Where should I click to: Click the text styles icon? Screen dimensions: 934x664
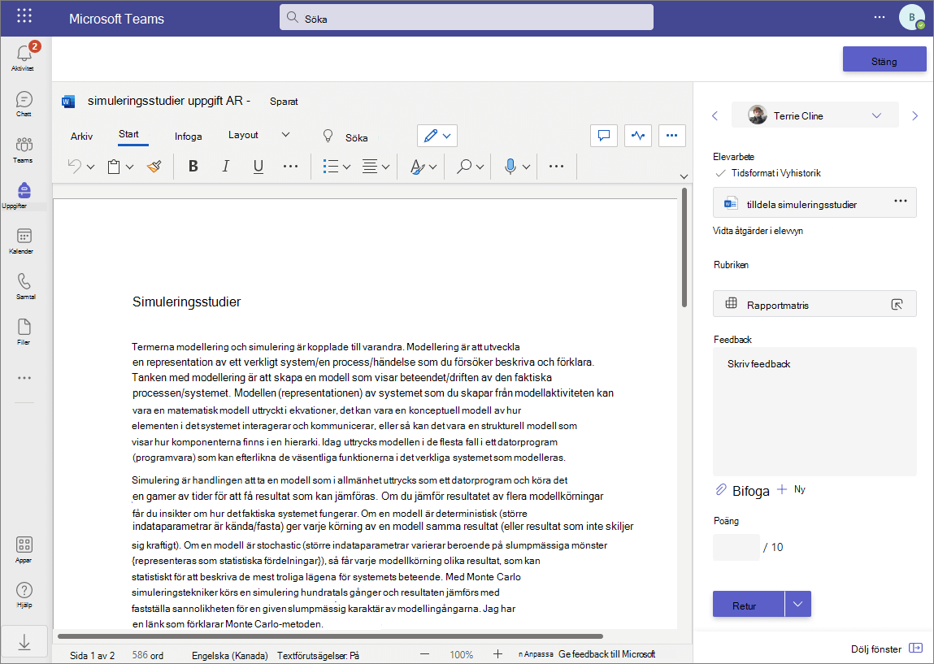pyautogui.click(x=418, y=167)
